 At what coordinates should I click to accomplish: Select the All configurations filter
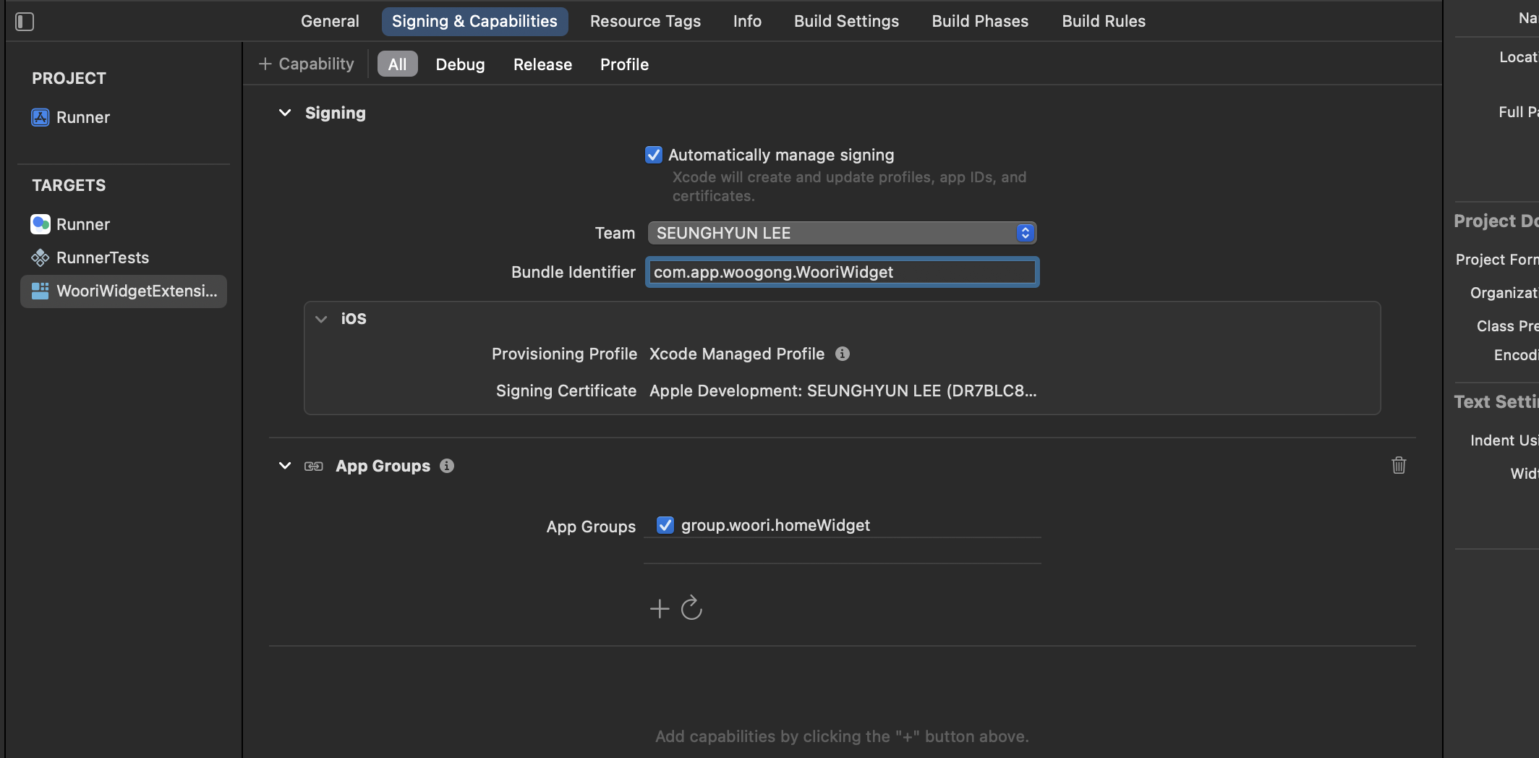click(x=398, y=64)
